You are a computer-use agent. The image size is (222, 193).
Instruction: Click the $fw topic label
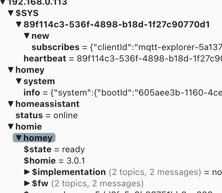point(40,183)
